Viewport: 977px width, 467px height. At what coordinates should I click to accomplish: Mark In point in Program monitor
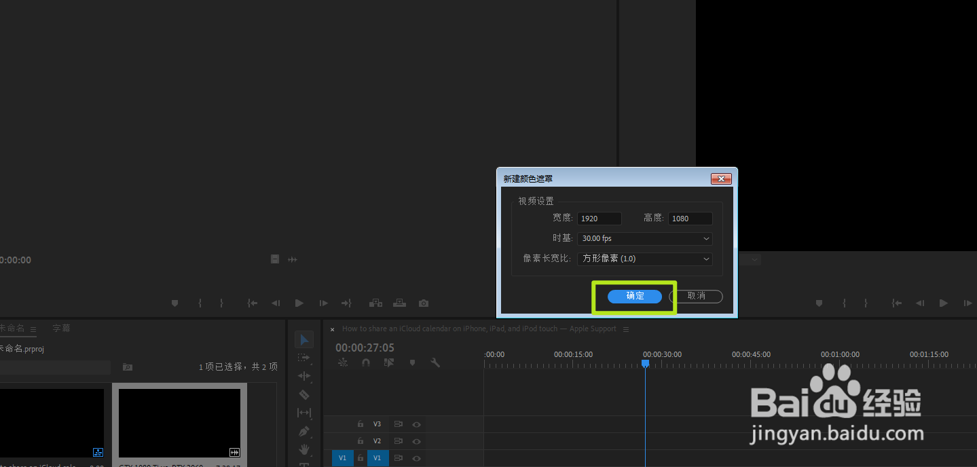(845, 303)
